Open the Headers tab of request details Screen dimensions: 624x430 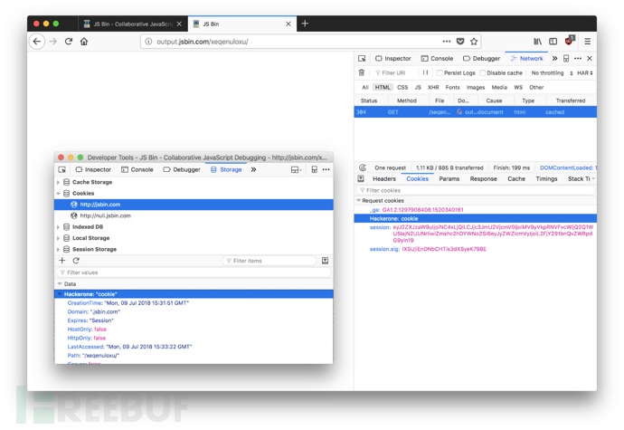point(384,179)
